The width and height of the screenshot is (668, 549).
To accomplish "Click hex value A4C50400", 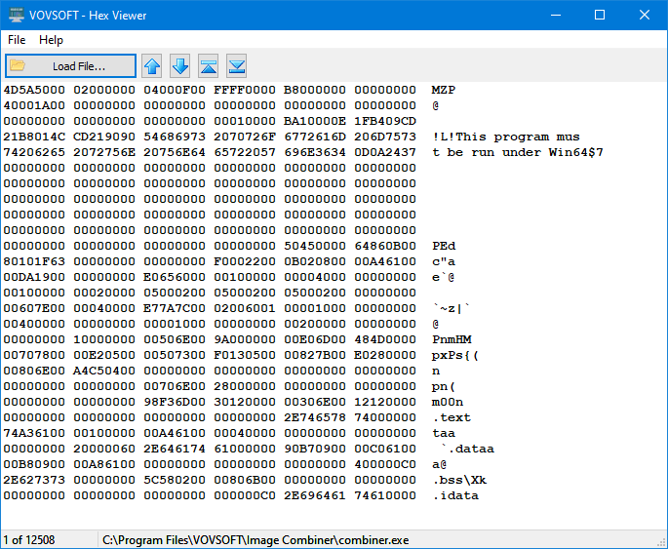I will pos(104,371).
